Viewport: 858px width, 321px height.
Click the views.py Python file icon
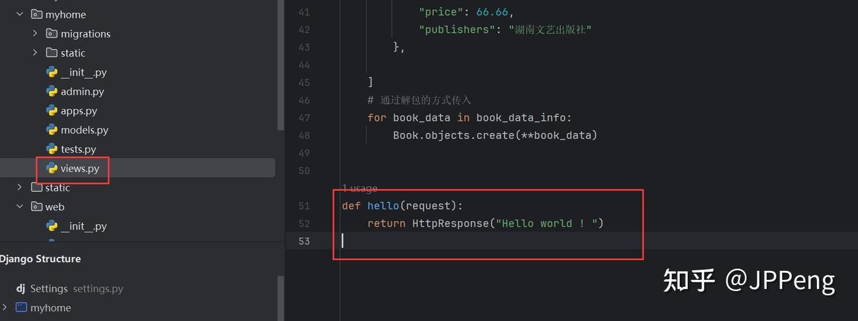[52, 168]
